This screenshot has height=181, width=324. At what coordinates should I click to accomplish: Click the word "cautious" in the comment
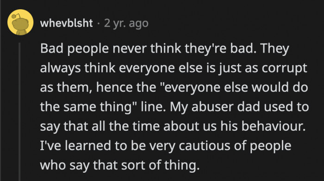tap(205, 146)
